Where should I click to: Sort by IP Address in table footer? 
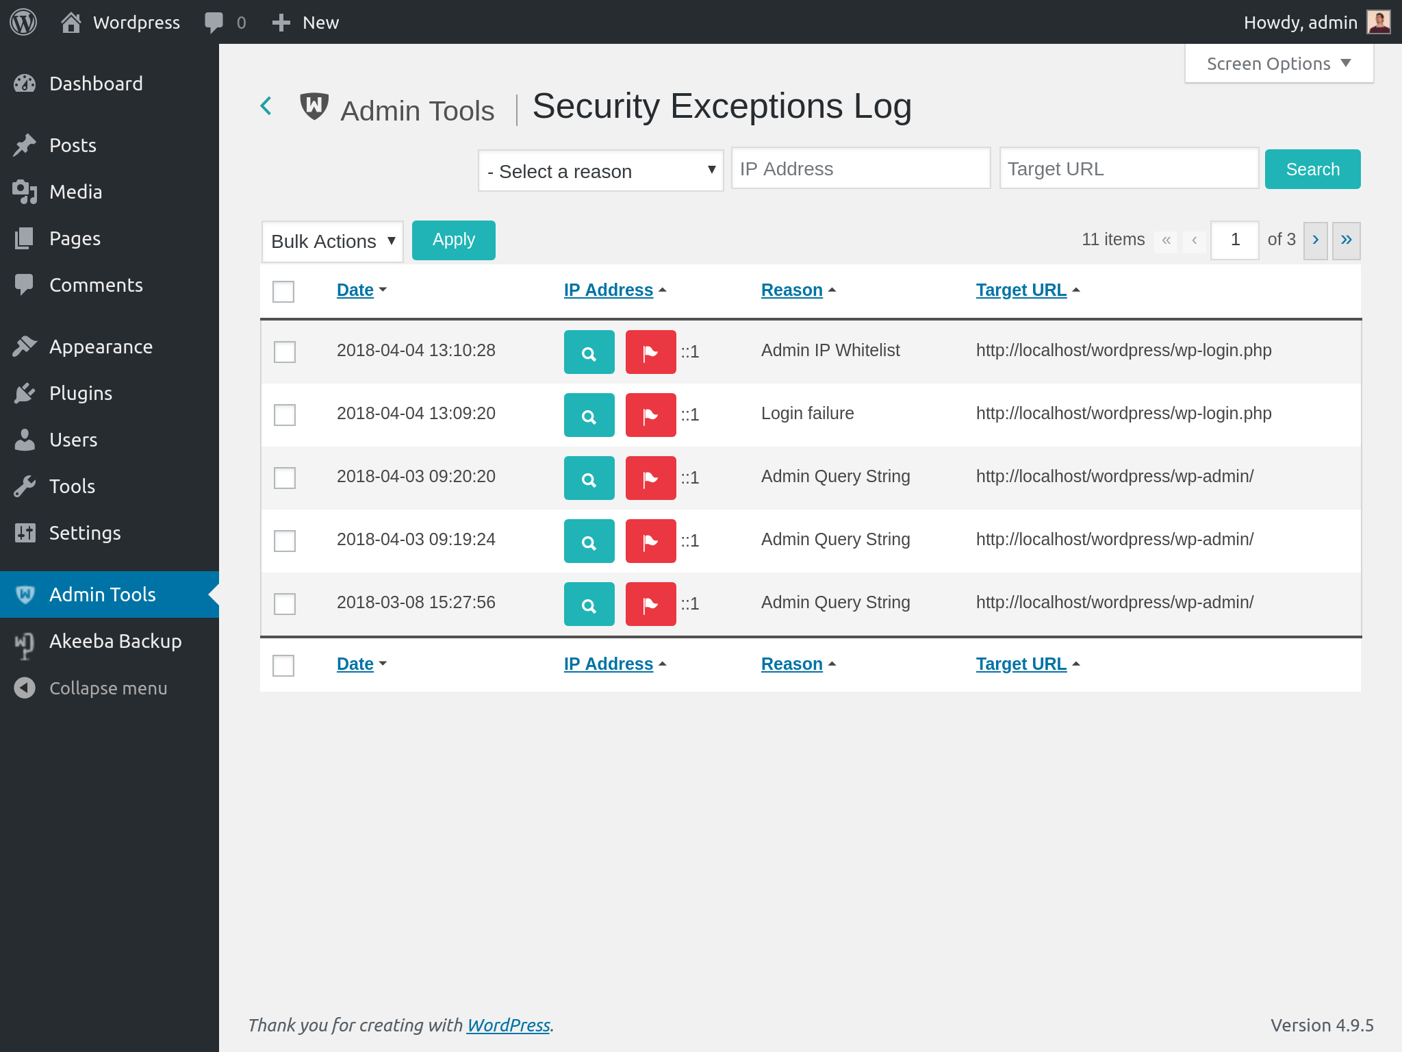[609, 664]
